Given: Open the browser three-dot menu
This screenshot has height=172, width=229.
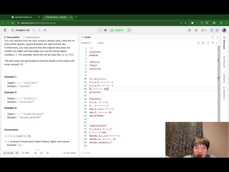Looking at the screenshot, I should click(x=226, y=23).
